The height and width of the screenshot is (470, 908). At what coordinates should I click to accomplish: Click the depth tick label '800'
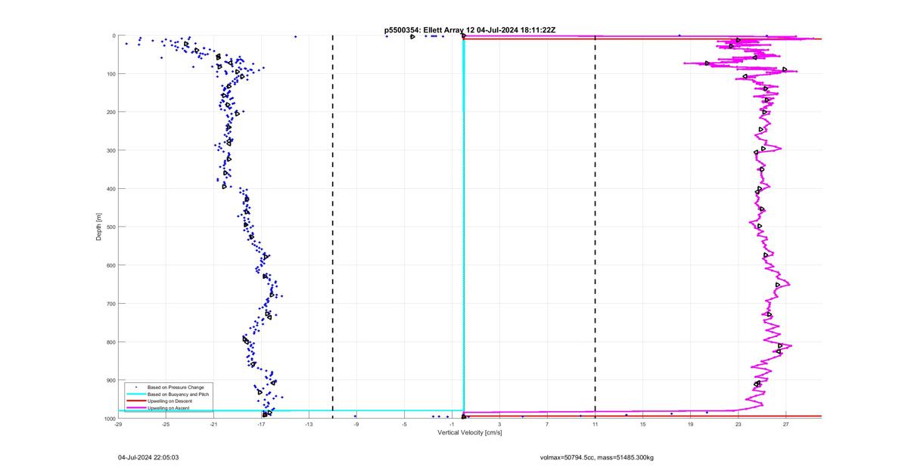coord(110,342)
